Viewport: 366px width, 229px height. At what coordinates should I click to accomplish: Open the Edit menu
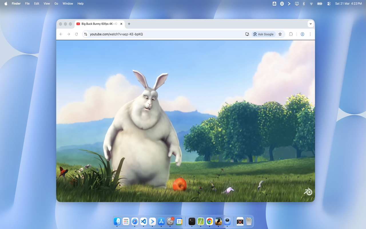click(37, 3)
